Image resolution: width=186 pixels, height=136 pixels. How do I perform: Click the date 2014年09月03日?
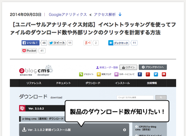[26, 15]
